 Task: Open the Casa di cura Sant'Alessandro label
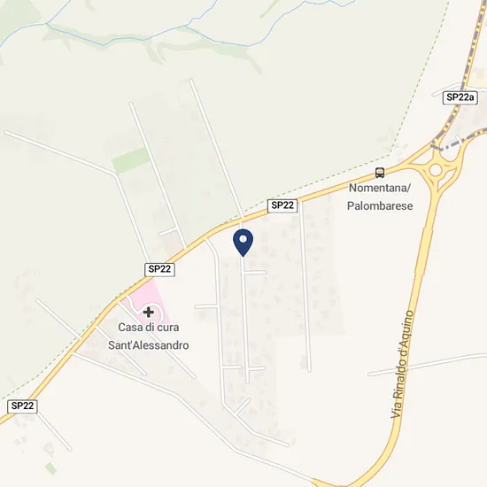click(149, 336)
